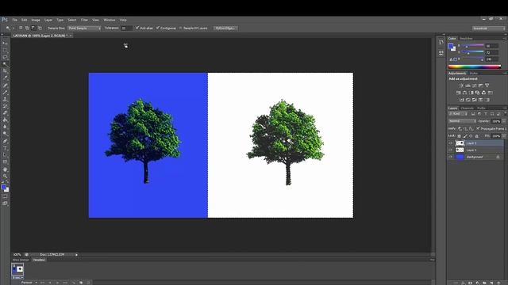Viewport: 508px width, 285px height.
Task: Open the Filter menu
Action: click(x=84, y=20)
